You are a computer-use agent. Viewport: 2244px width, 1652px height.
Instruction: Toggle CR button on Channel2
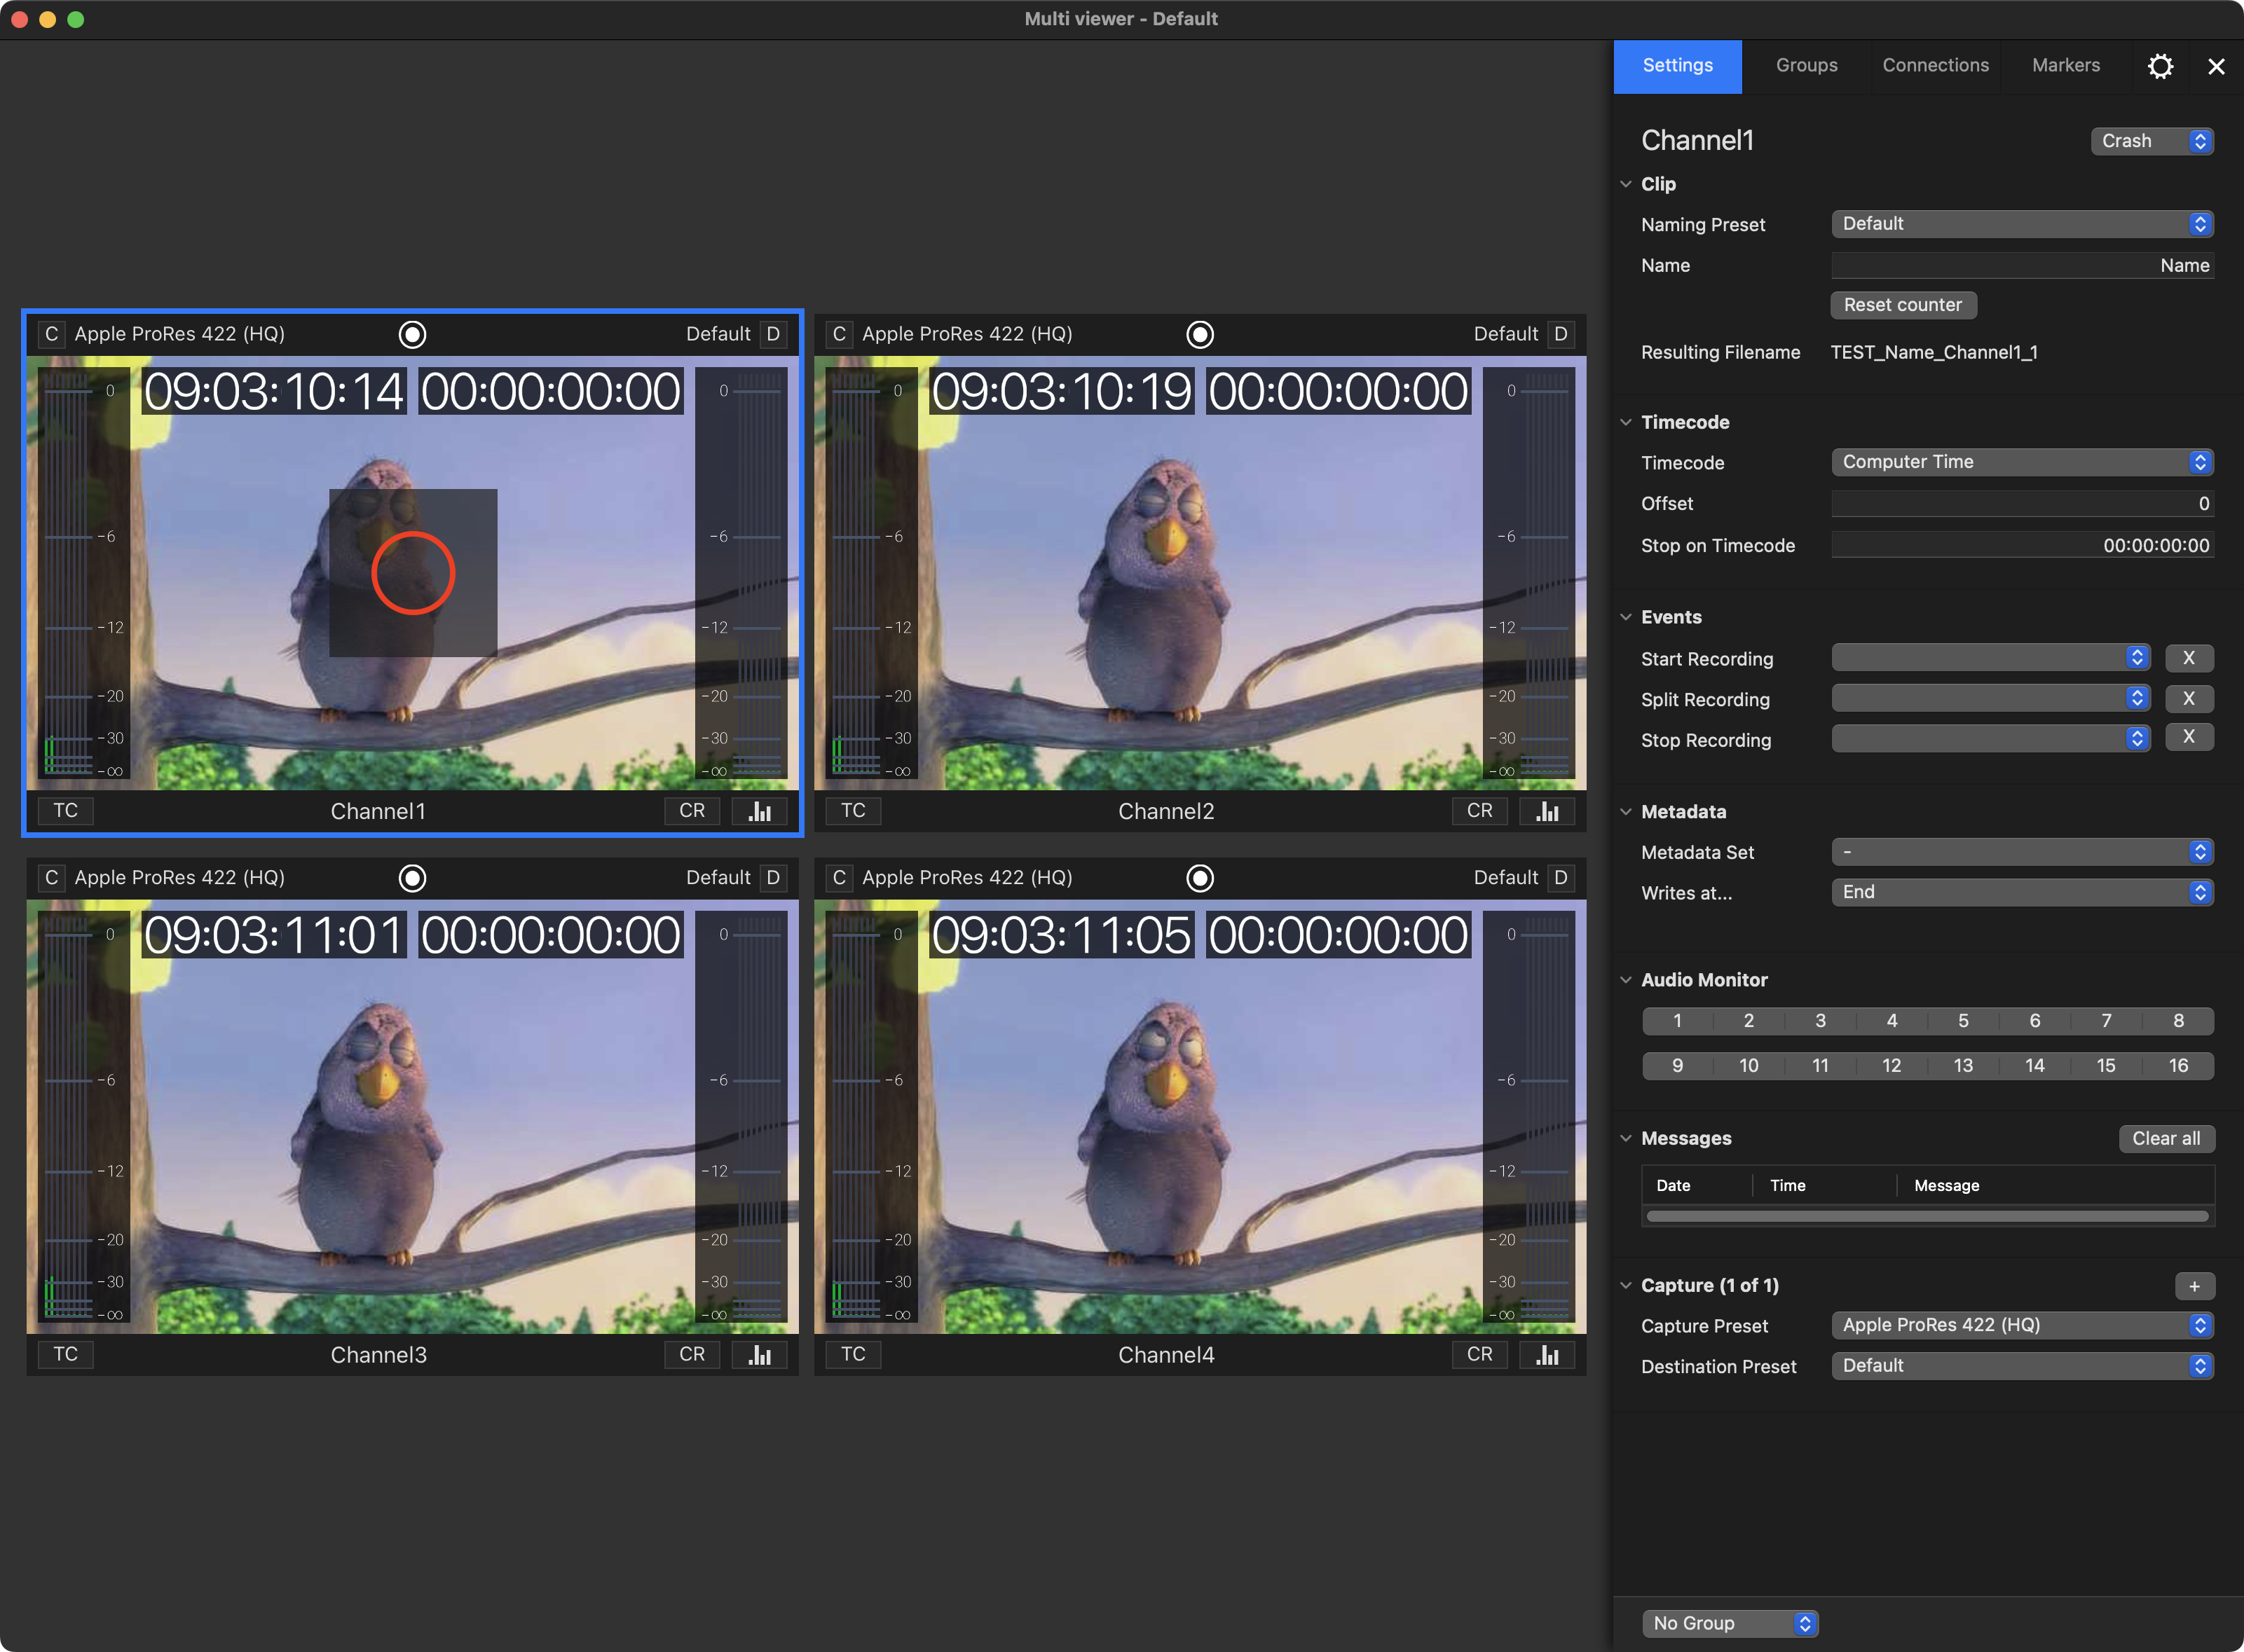pos(1479,811)
